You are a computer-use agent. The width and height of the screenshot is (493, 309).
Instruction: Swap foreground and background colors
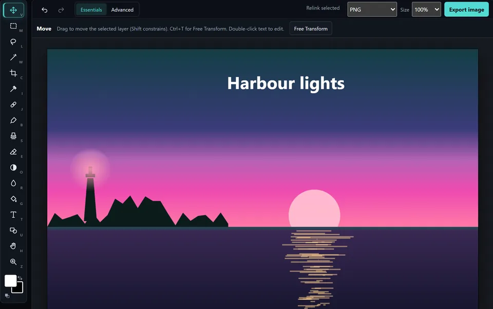pos(20,278)
